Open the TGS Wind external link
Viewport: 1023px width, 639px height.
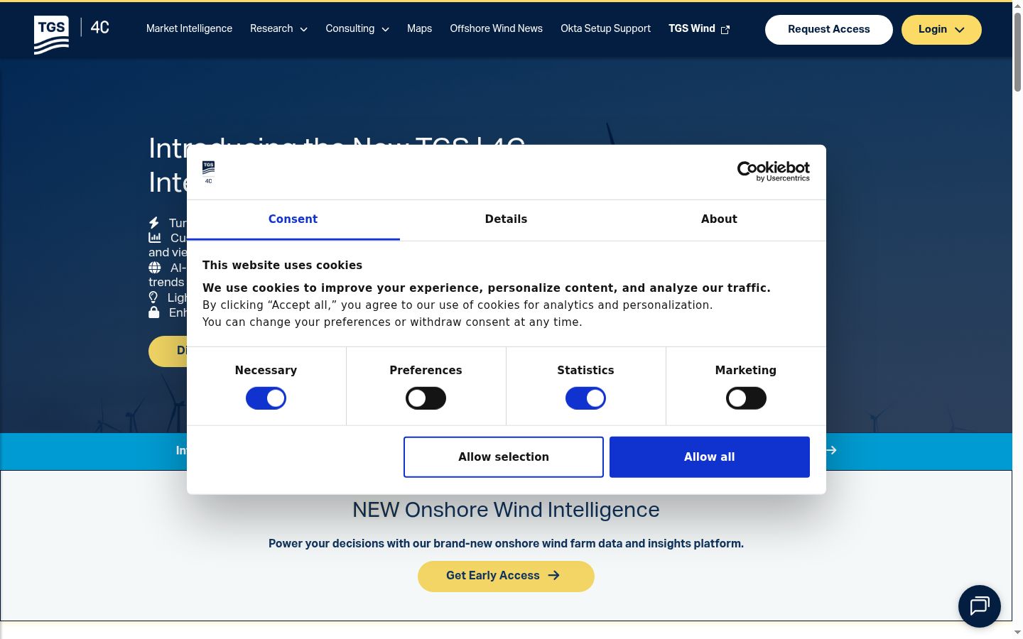[x=699, y=28]
